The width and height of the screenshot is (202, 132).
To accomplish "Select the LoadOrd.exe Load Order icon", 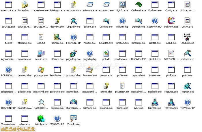I will (x=187, y=37).
